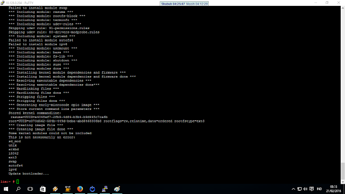Click the red shell prompt text

[8, 182]
